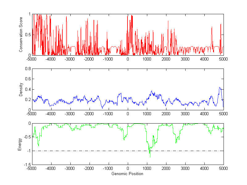The height and width of the screenshot is (185, 247).
Task: Click the 0.8 tick on the Density axis
Action: point(28,69)
